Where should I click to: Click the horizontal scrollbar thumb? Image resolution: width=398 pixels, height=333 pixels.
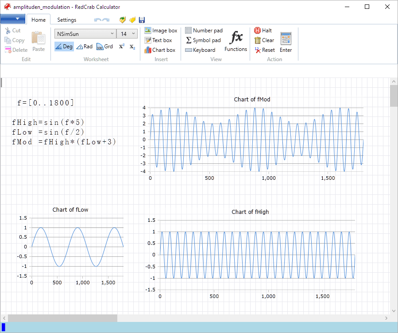click(x=62, y=318)
